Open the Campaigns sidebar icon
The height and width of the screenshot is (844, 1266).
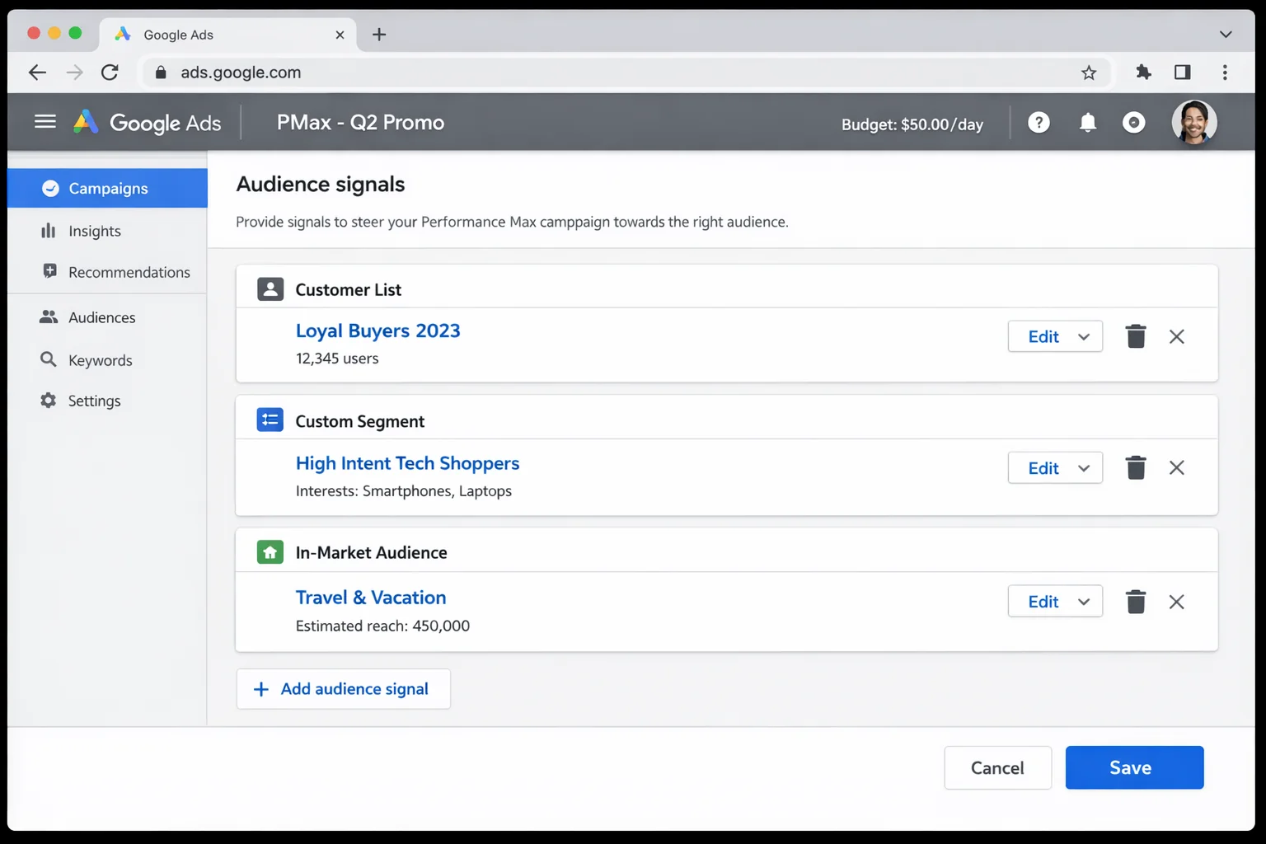[50, 188]
